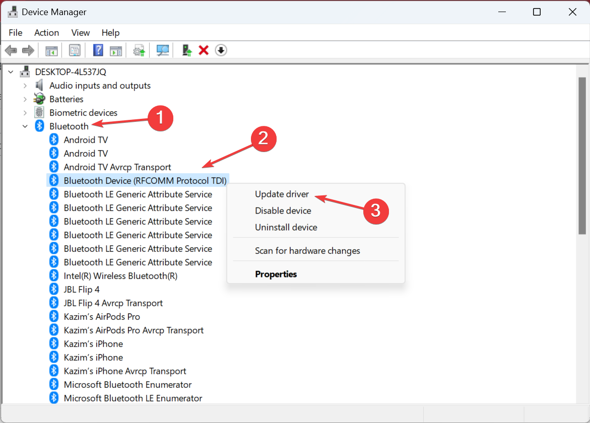Click Bluetooth icon beside Android TV Avrcp Transport

tap(54, 167)
